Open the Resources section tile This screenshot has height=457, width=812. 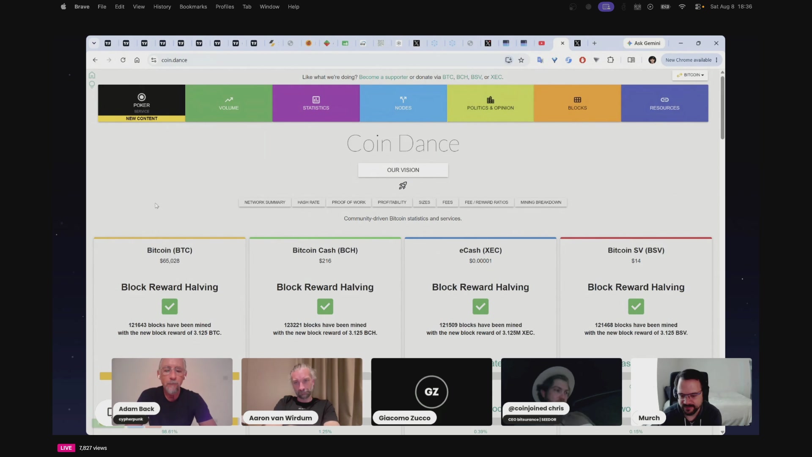664,103
